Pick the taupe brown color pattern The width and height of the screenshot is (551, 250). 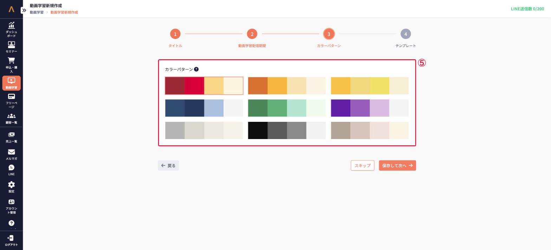pos(370,130)
